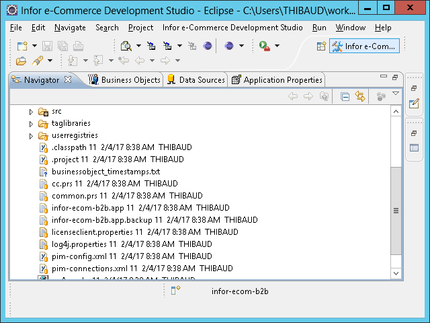Minimize the Navigator view panel

(x=383, y=77)
